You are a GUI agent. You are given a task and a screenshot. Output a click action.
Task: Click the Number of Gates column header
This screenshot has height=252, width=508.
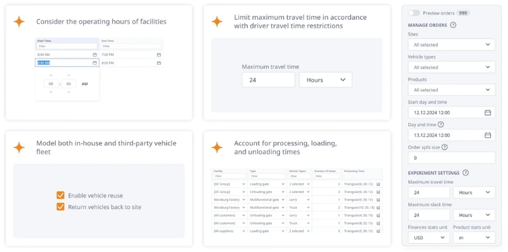(325, 171)
